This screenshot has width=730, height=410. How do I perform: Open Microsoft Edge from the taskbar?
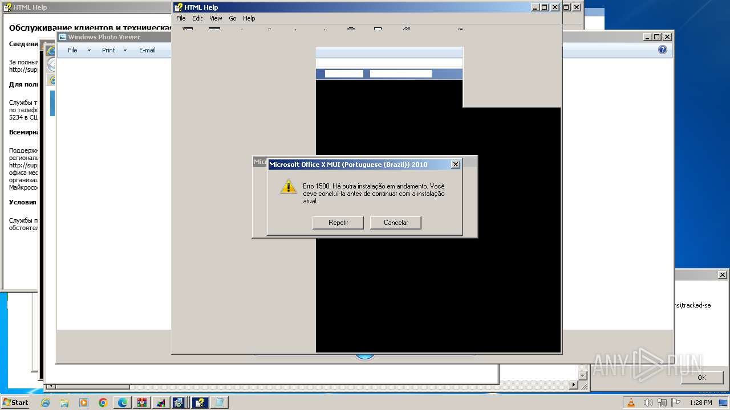point(123,403)
